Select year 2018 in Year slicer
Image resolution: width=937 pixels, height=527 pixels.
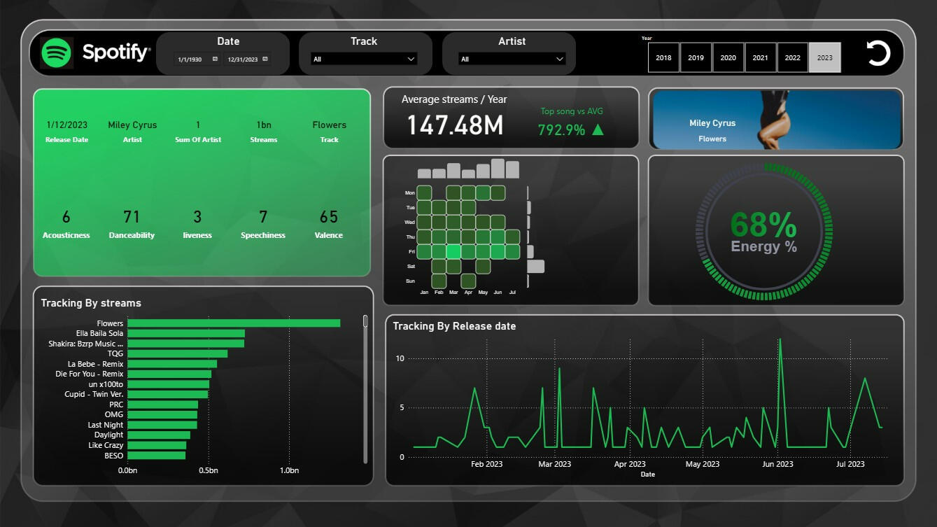(x=663, y=57)
